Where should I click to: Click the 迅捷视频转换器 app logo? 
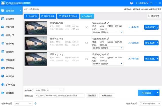click(3, 3)
